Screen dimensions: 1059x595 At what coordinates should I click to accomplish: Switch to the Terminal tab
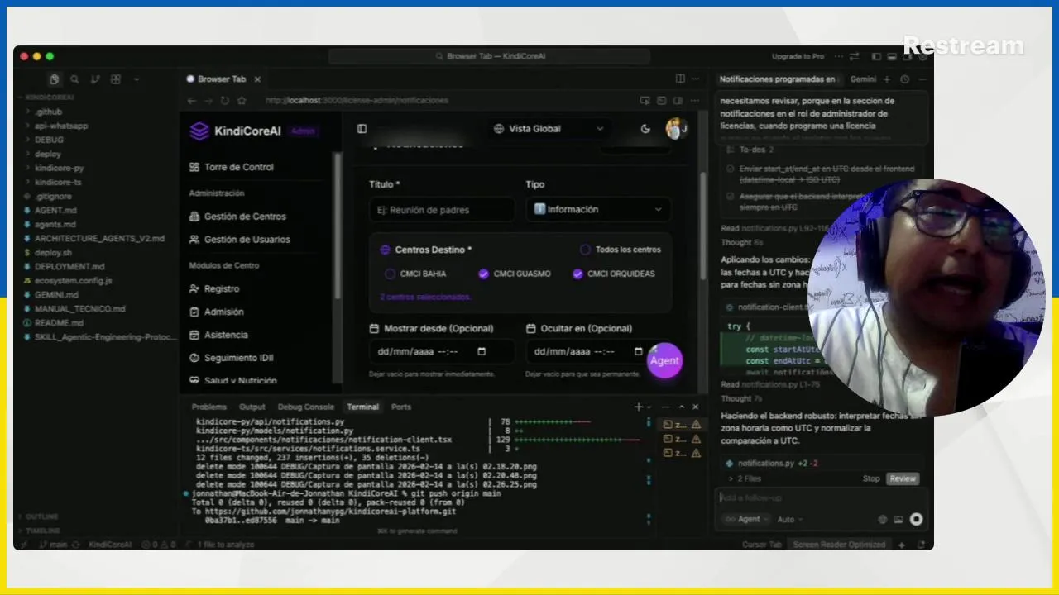click(362, 407)
